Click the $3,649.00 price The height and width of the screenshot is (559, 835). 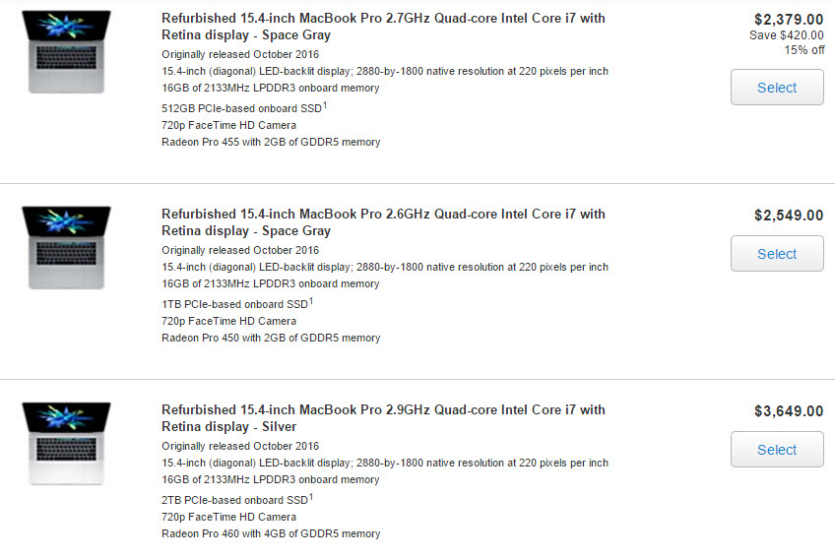(x=788, y=410)
